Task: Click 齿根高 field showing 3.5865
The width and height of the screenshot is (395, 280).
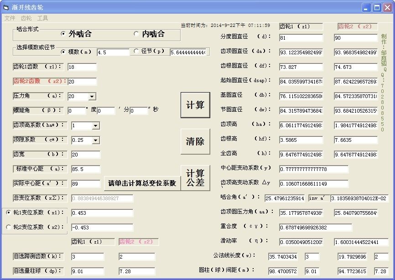Action: pos(301,140)
